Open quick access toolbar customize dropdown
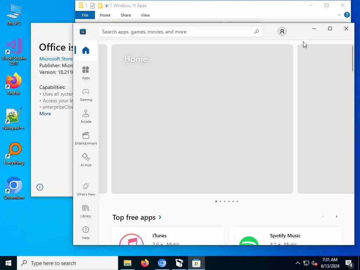360x270 pixels. [x=107, y=6]
